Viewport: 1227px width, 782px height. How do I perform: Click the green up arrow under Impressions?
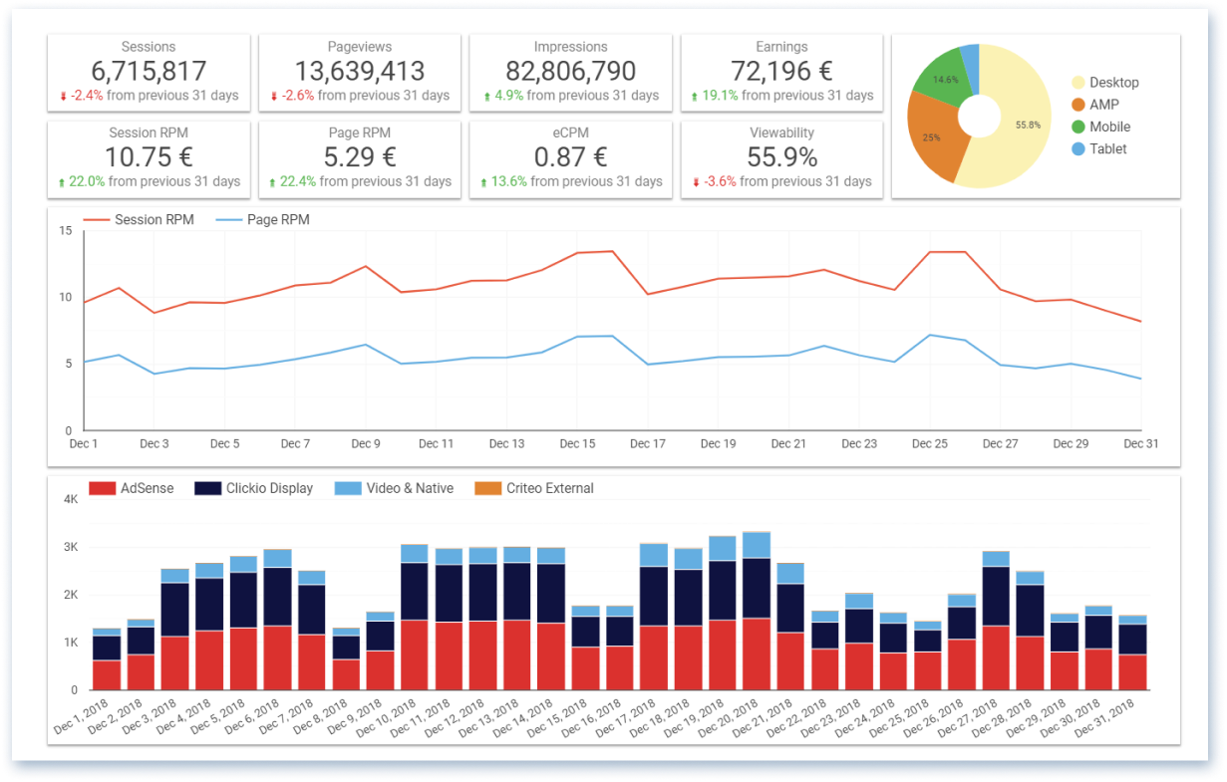click(486, 97)
